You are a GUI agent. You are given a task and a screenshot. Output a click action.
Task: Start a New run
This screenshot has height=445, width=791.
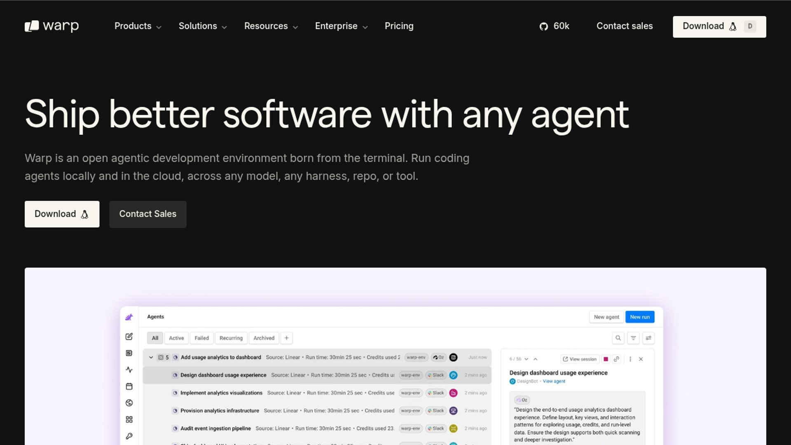pyautogui.click(x=640, y=317)
